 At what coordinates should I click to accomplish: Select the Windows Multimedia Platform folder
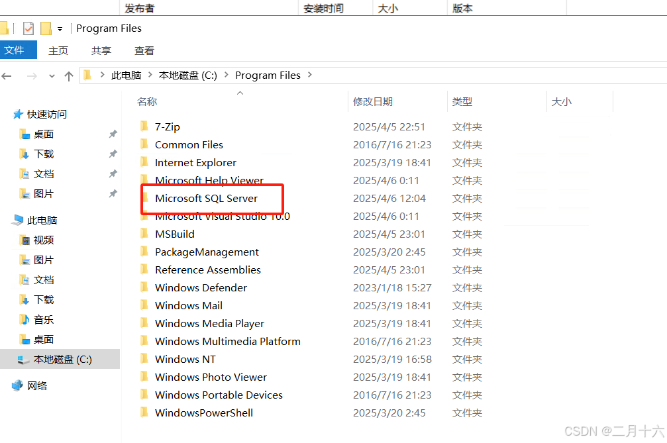[x=228, y=342]
